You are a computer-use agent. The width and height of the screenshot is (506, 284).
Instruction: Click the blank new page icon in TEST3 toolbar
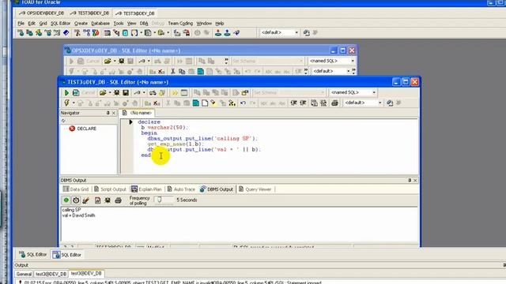point(205,103)
